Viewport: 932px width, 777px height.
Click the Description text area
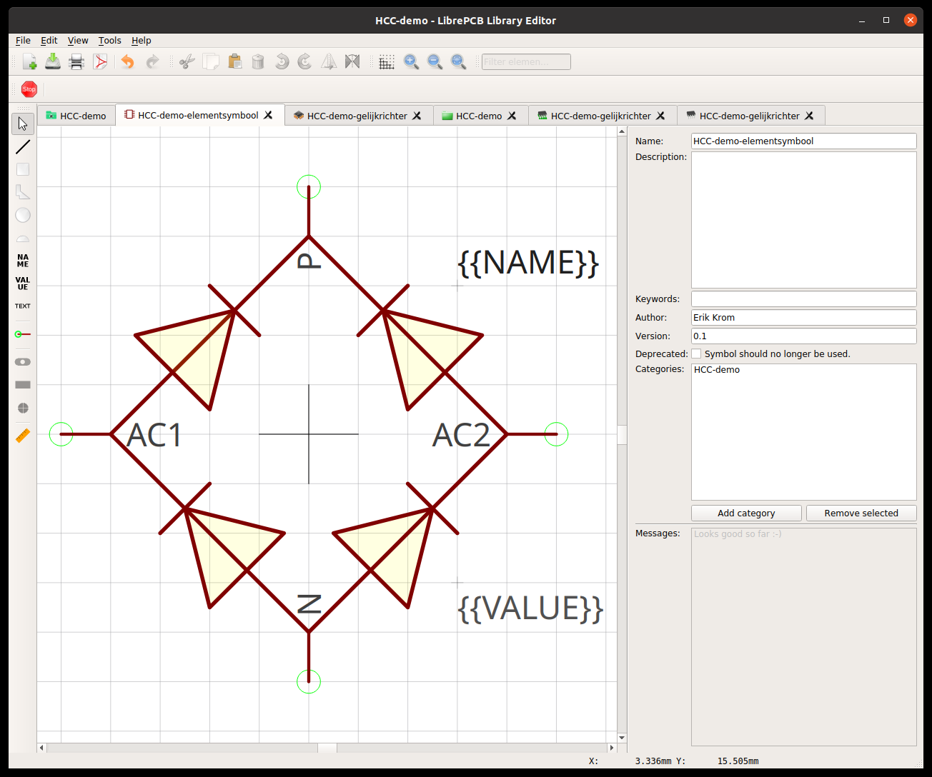804,220
